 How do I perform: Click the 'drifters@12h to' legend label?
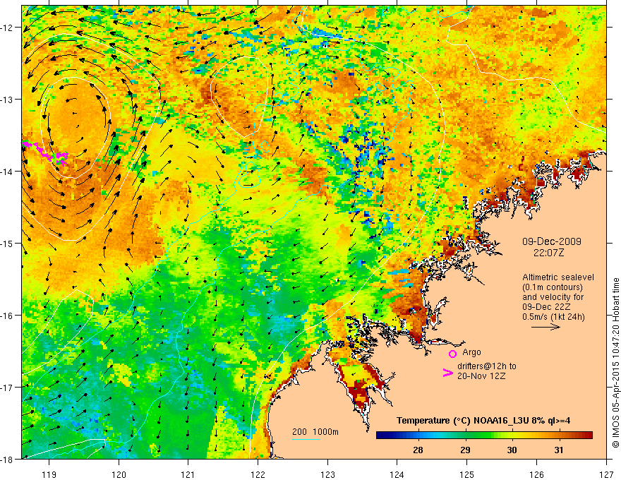[487, 366]
